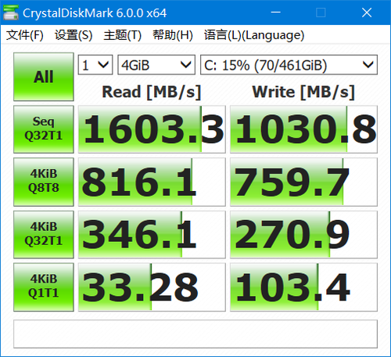Click the empty comment text field at bottom

195,334
